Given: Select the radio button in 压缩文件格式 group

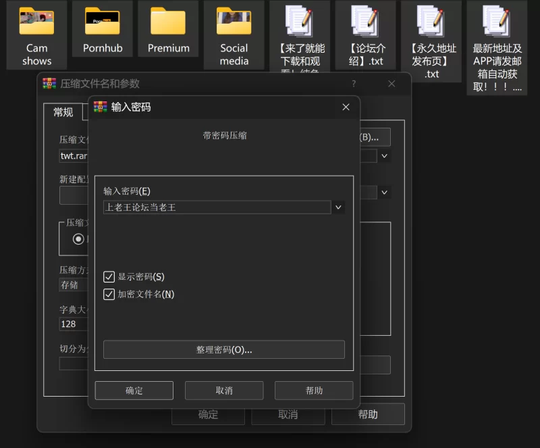Looking at the screenshot, I should 78,239.
